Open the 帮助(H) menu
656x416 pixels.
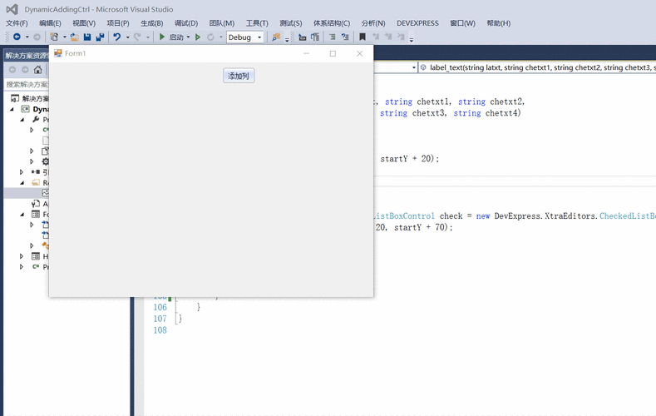pos(499,23)
